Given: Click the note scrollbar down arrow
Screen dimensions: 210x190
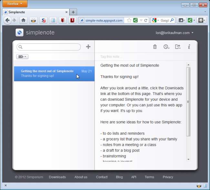Looking at the screenshot, I should point(188,160).
